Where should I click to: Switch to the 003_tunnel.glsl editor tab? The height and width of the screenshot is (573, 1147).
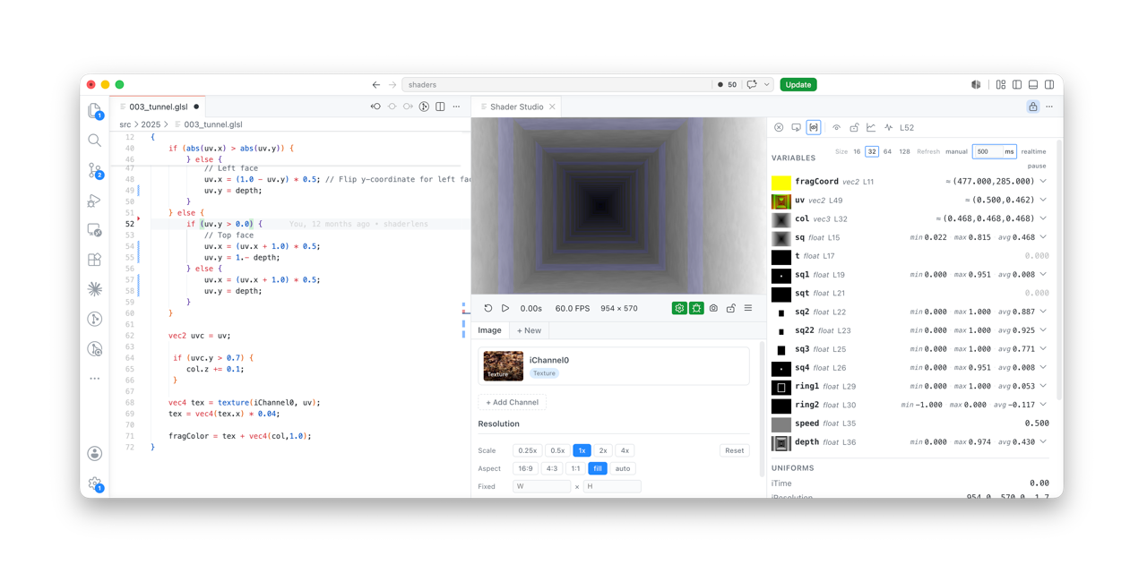[x=158, y=107]
